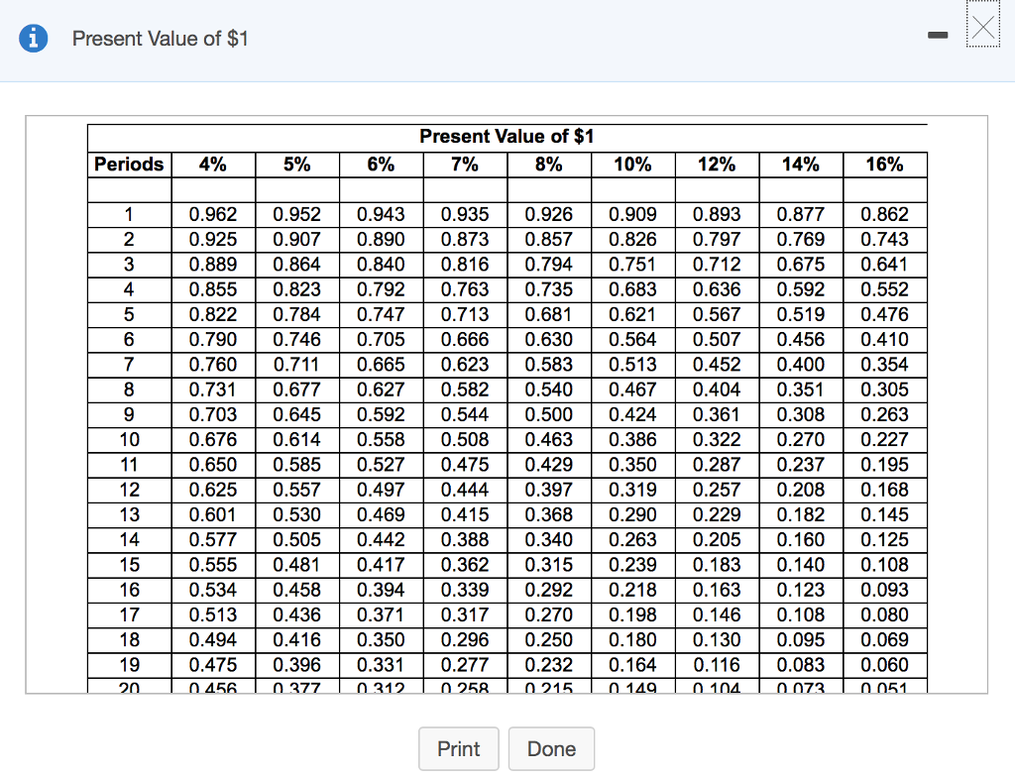Select the 7% column header
The height and width of the screenshot is (779, 1015).
pyautogui.click(x=465, y=165)
